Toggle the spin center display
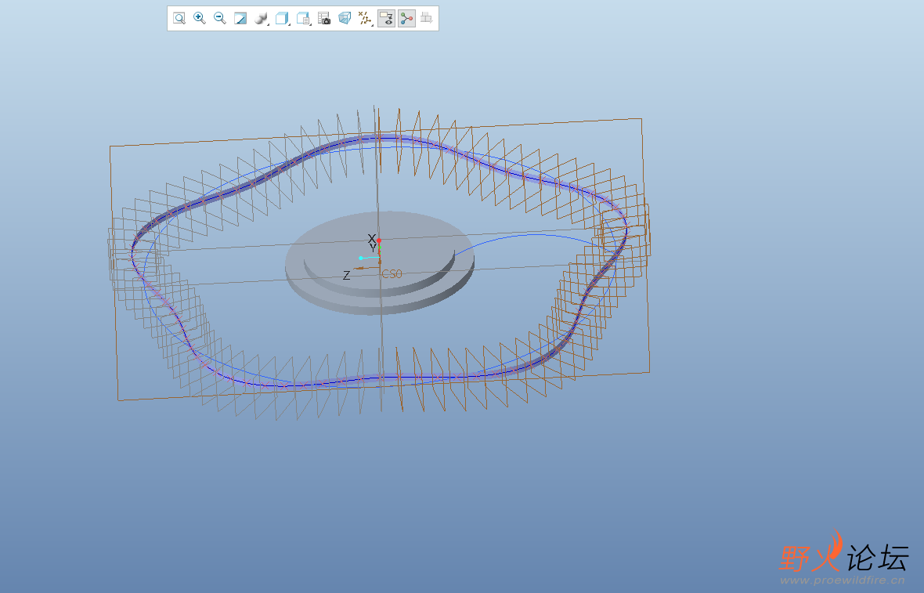The height and width of the screenshot is (593, 924). 406,18
